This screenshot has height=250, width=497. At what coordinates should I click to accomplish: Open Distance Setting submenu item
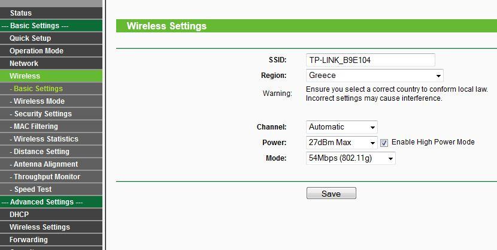coord(51,151)
